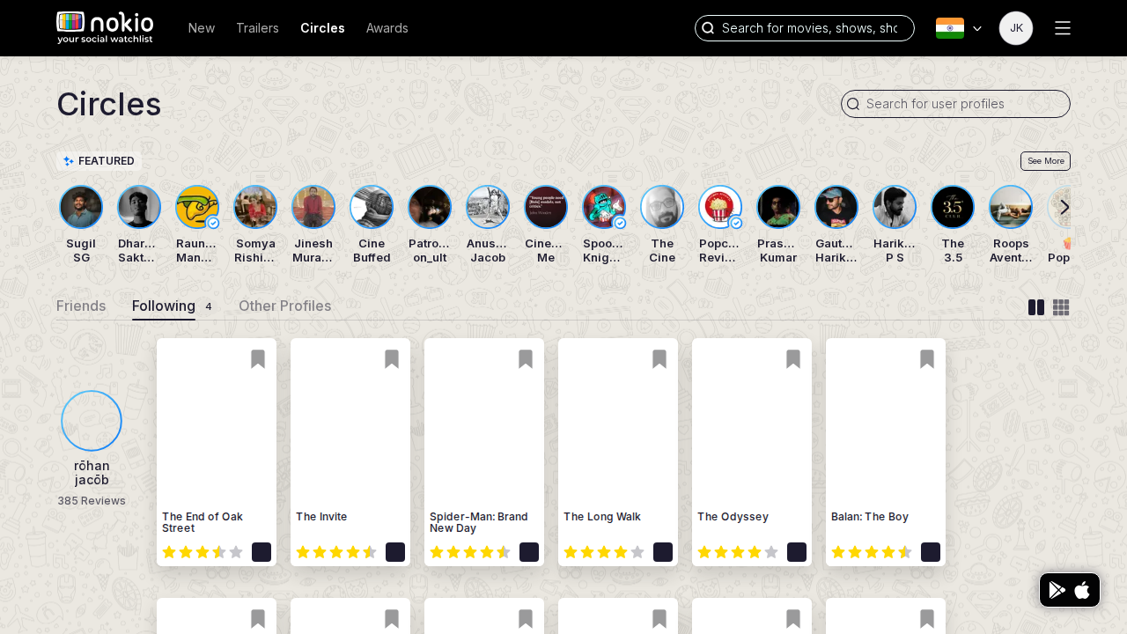Open the hamburger menu in the header
The width and height of the screenshot is (1127, 634).
coord(1063,28)
